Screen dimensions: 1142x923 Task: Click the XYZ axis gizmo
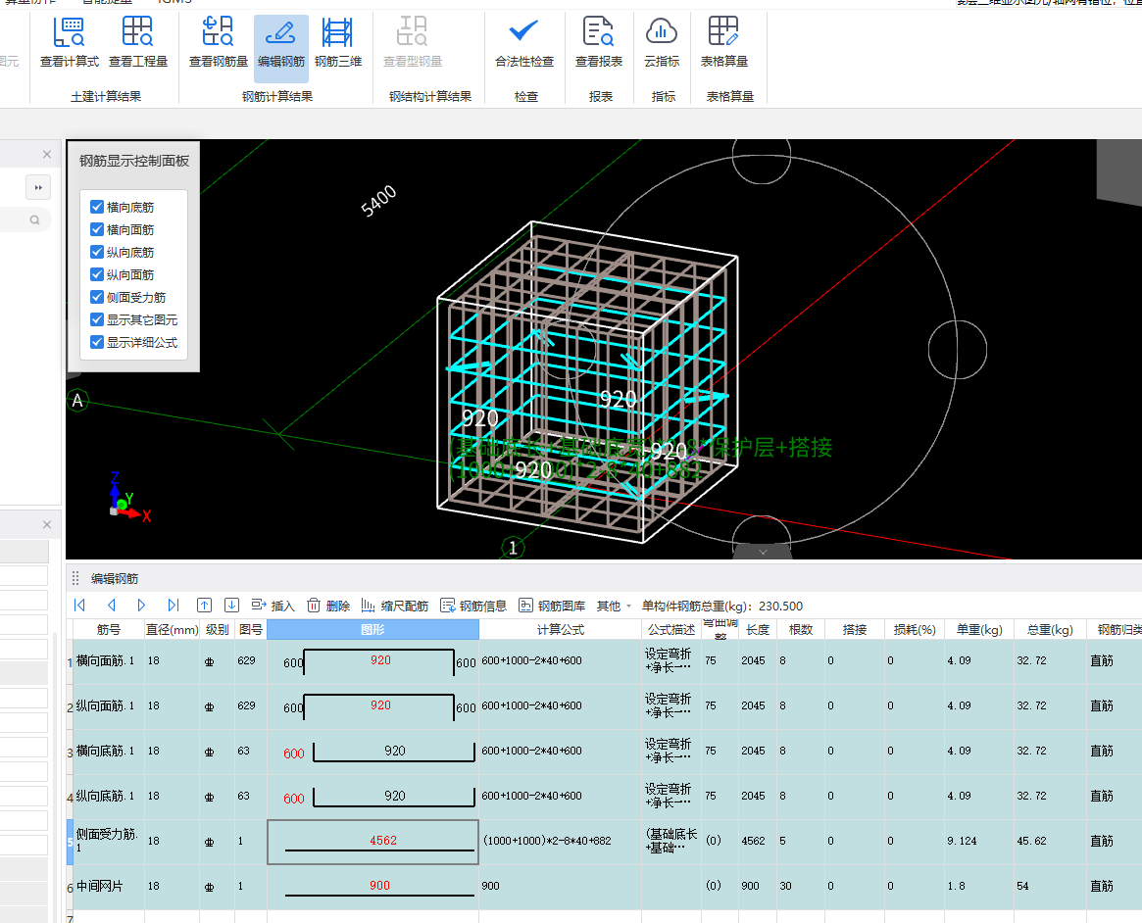click(x=128, y=499)
